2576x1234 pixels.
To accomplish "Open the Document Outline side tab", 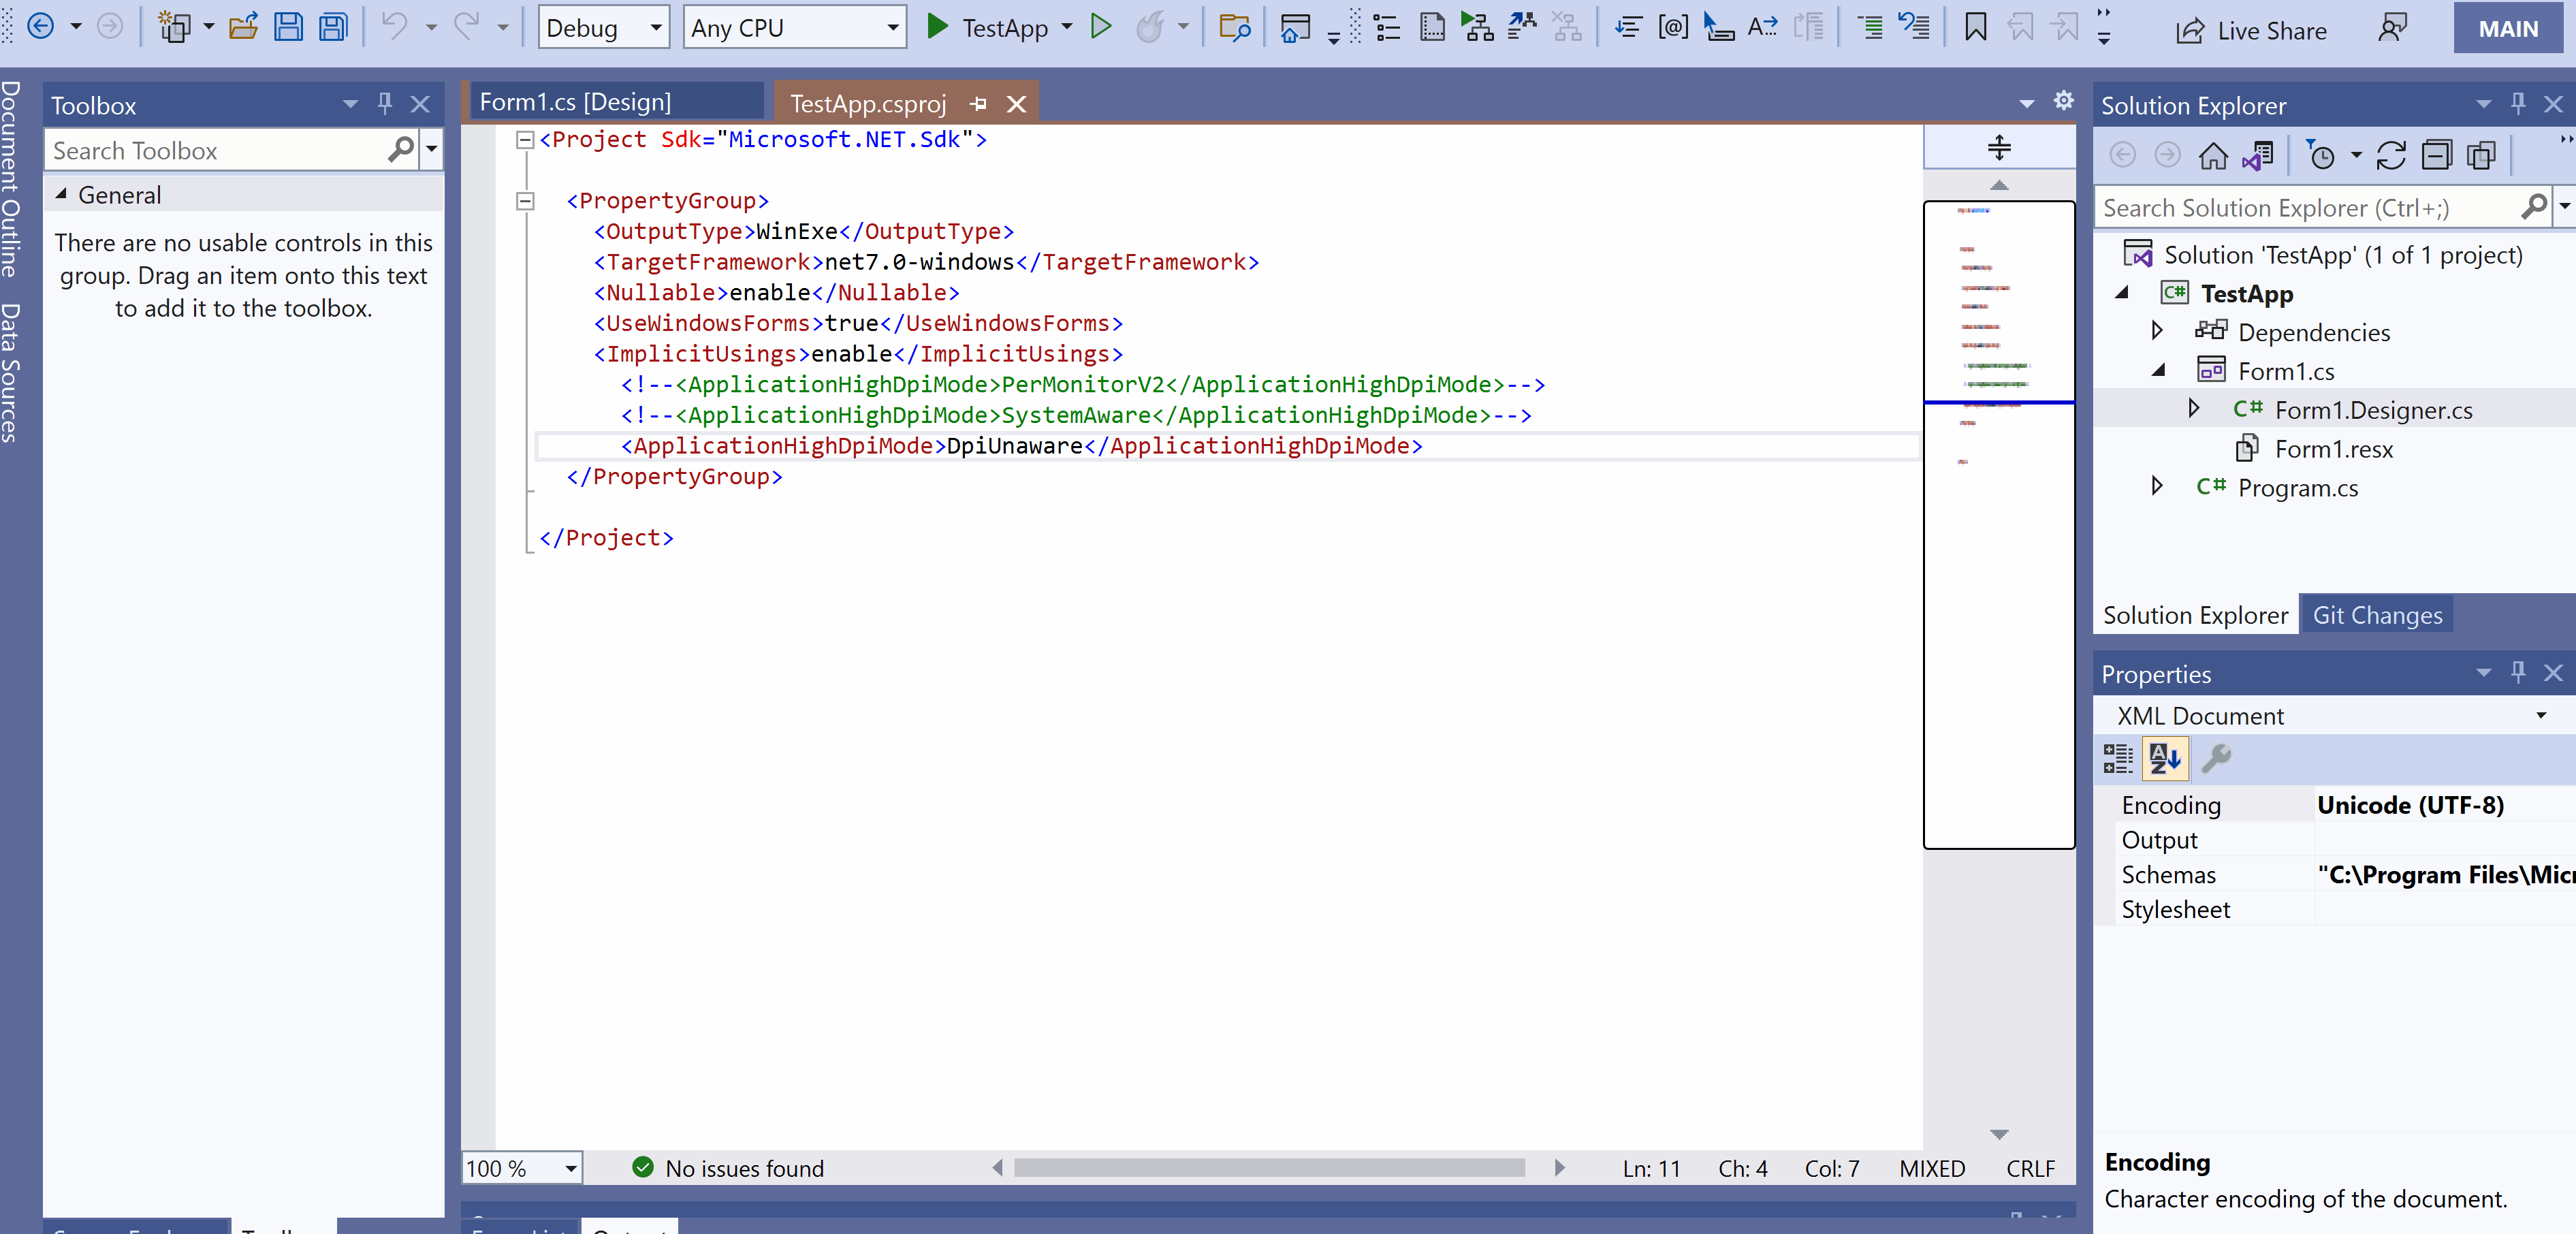I will point(11,179).
